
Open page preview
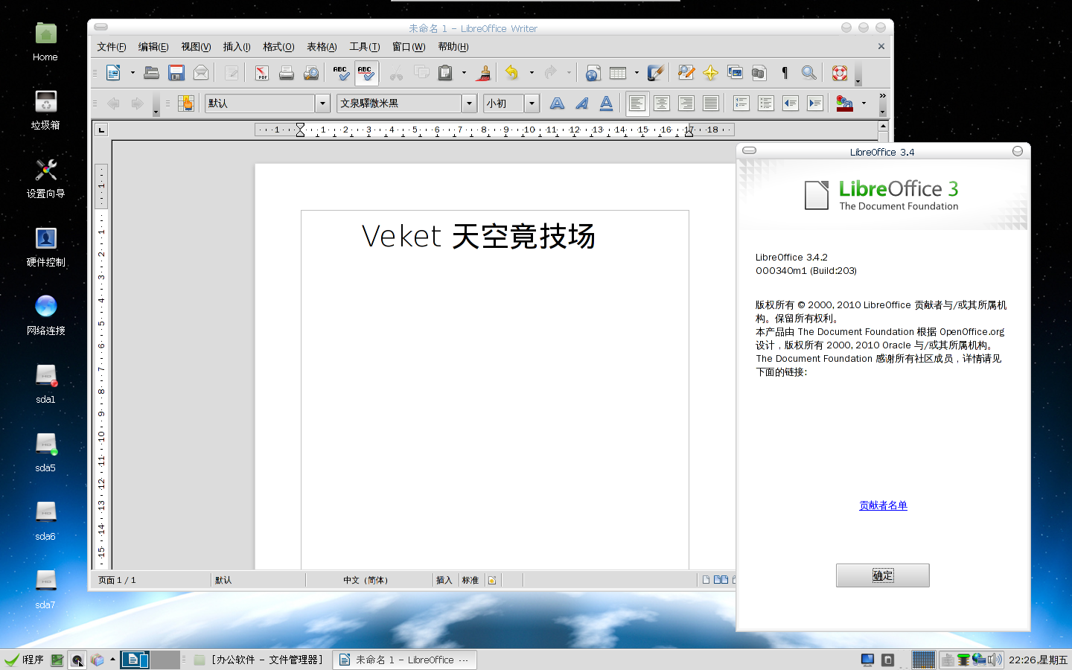[311, 73]
